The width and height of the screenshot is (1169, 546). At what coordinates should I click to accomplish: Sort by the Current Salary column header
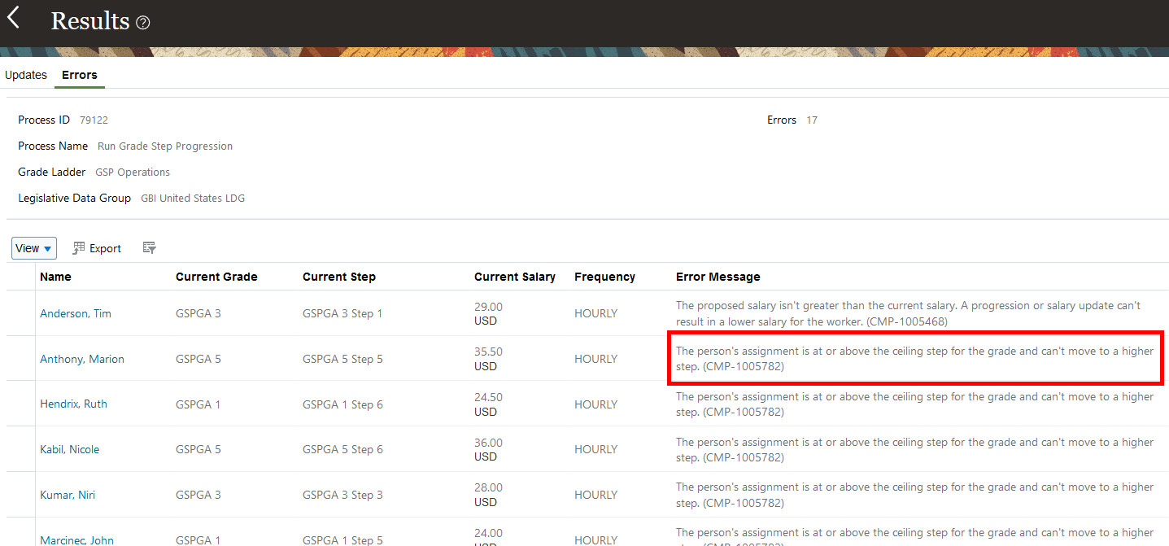(515, 277)
